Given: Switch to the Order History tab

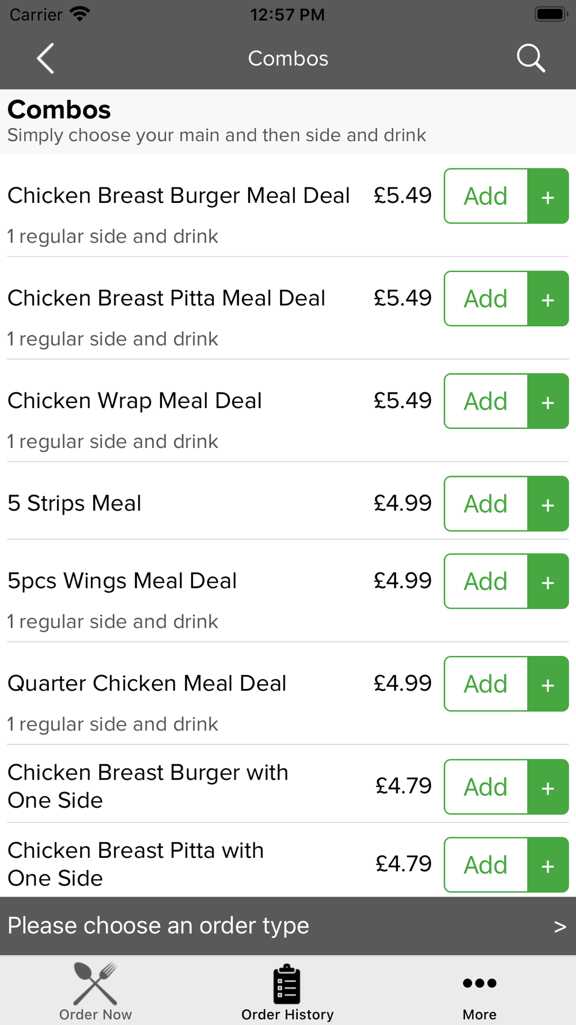Looking at the screenshot, I should coord(287,992).
